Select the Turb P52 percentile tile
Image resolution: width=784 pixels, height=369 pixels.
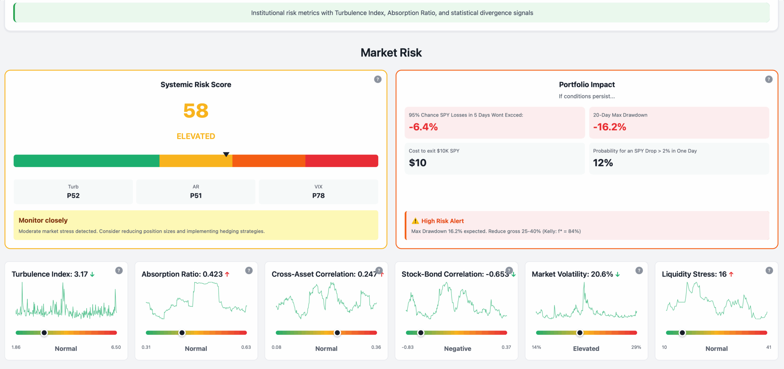(73, 192)
